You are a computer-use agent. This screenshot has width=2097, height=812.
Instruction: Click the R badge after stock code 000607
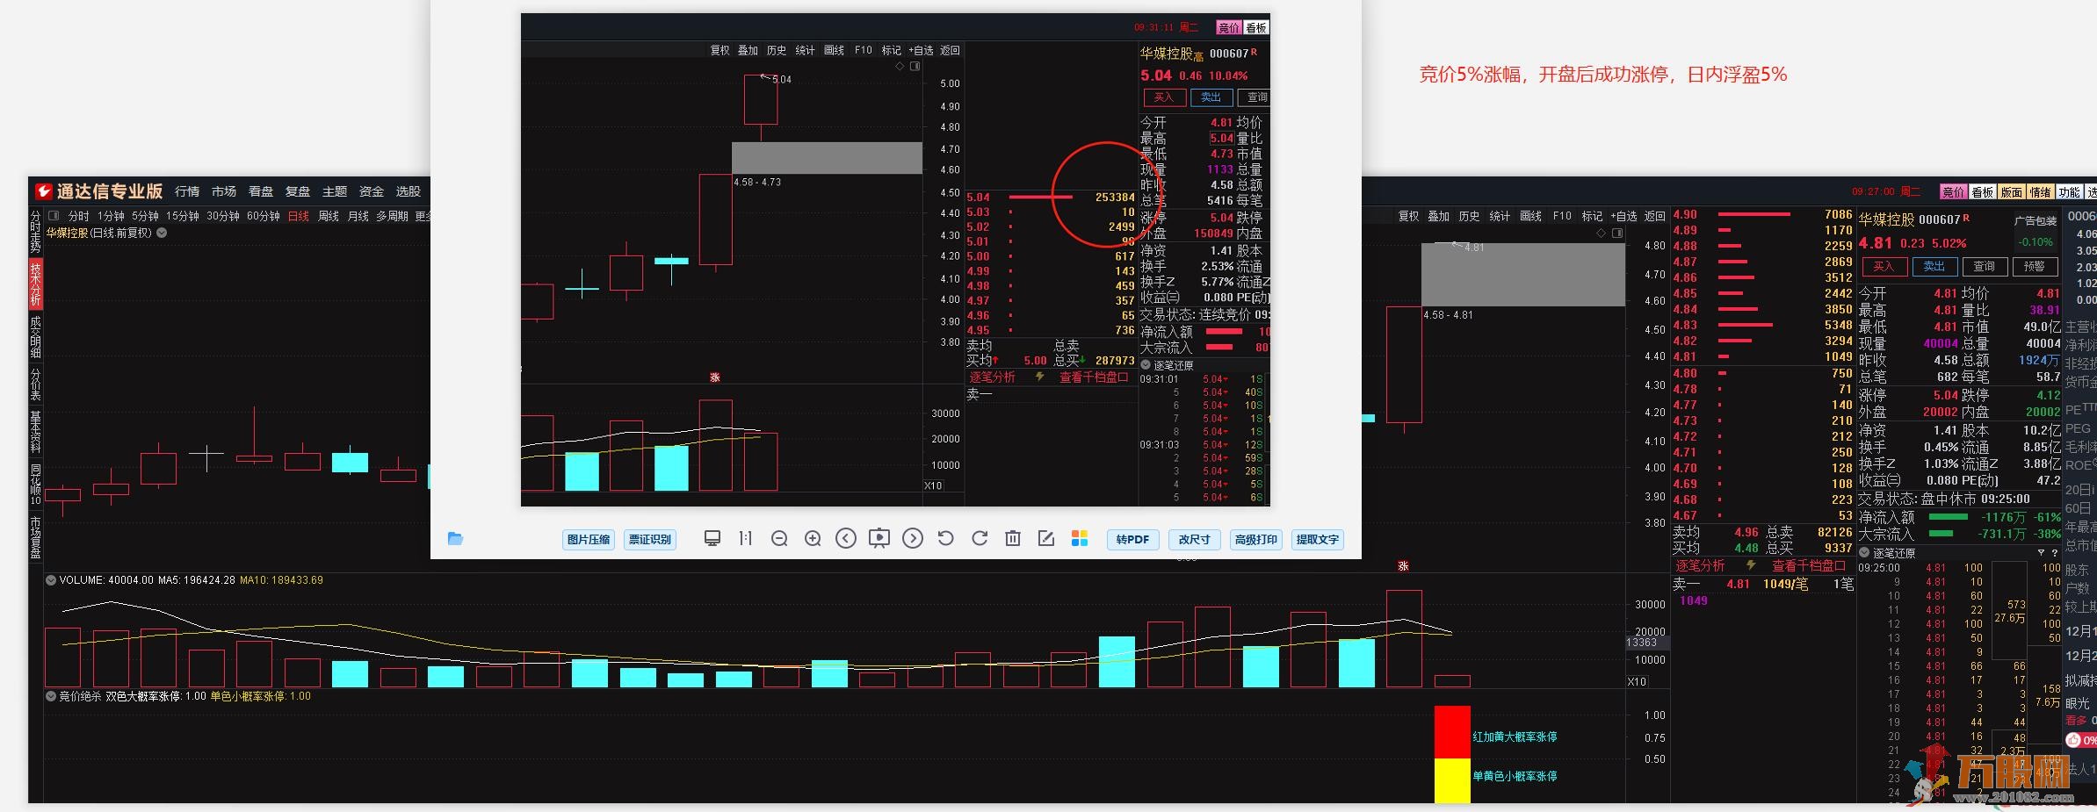point(1966,218)
